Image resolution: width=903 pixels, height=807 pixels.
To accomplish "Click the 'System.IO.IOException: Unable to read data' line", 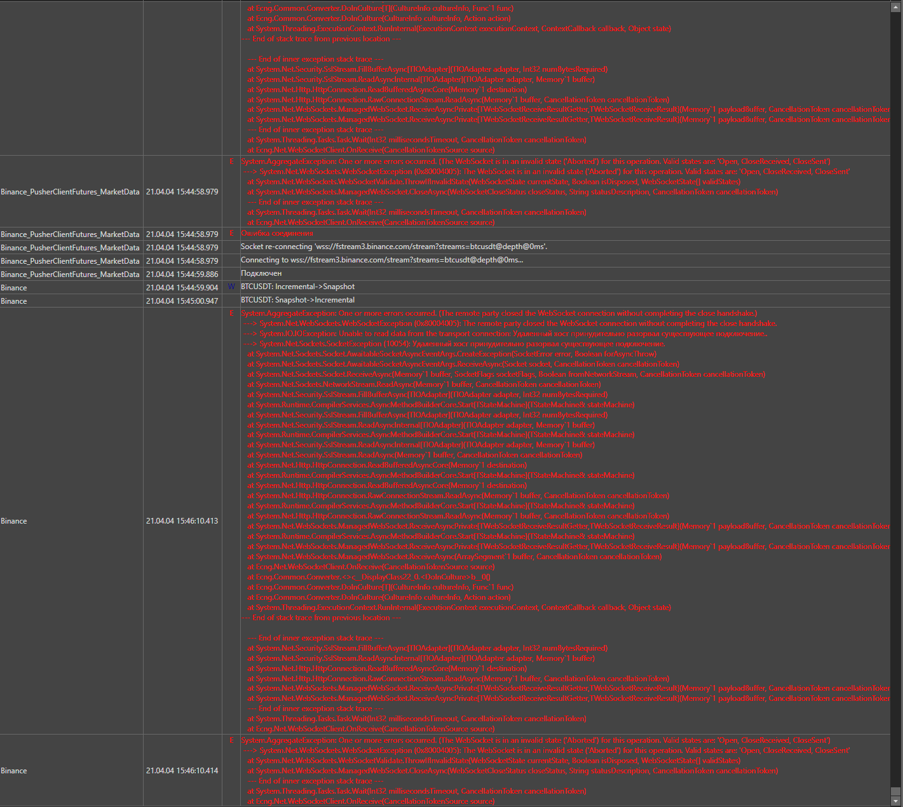I will point(505,334).
